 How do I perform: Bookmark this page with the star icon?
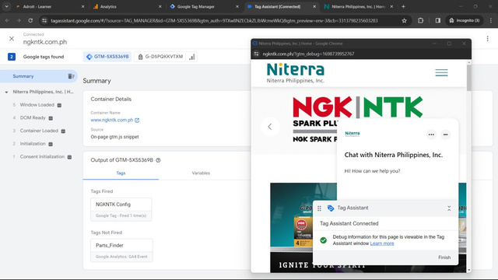click(404, 21)
